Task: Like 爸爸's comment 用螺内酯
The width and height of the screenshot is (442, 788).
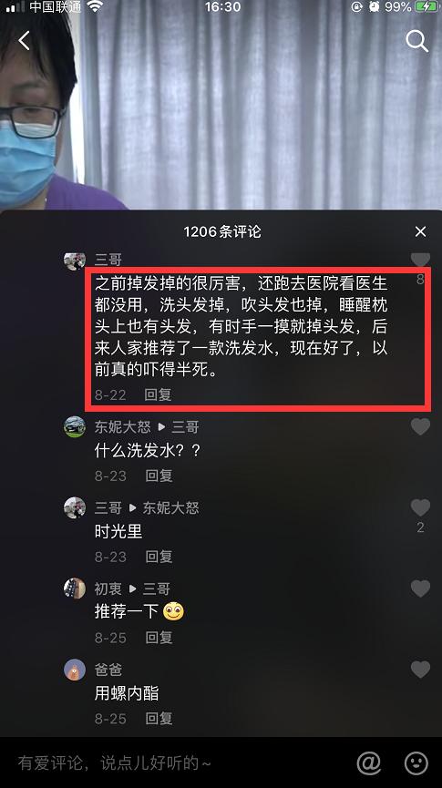Action: [420, 670]
